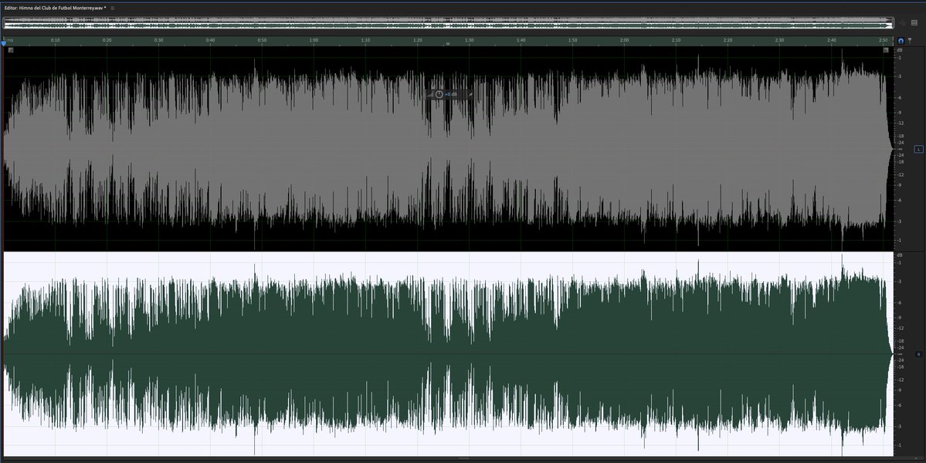
Task: Click the overview navigator waveform bar
Action: (448, 23)
